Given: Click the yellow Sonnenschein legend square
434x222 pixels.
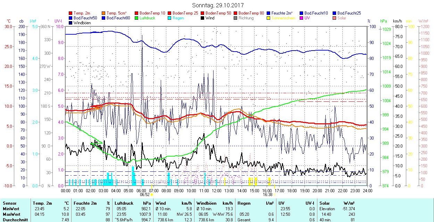Looking at the screenshot, I should coord(269,18).
